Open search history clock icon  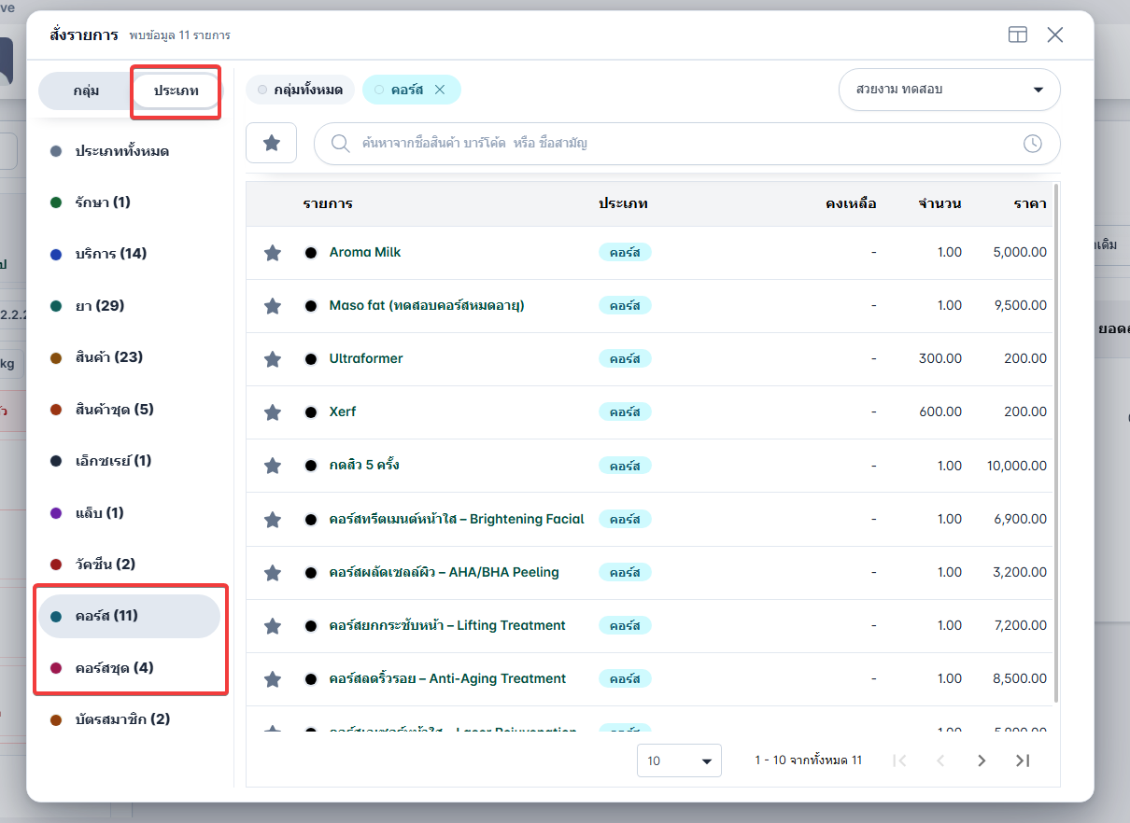pos(1032,144)
